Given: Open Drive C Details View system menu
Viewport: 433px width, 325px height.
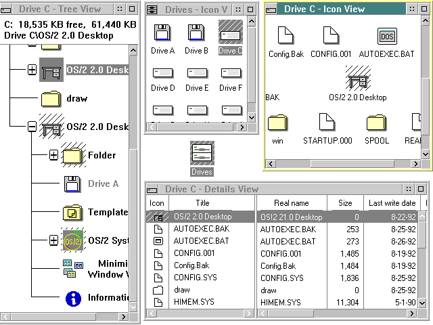Looking at the screenshot, I should click(153, 189).
